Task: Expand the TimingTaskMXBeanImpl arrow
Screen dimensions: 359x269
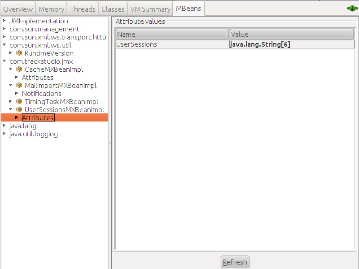Action: pos(11,102)
